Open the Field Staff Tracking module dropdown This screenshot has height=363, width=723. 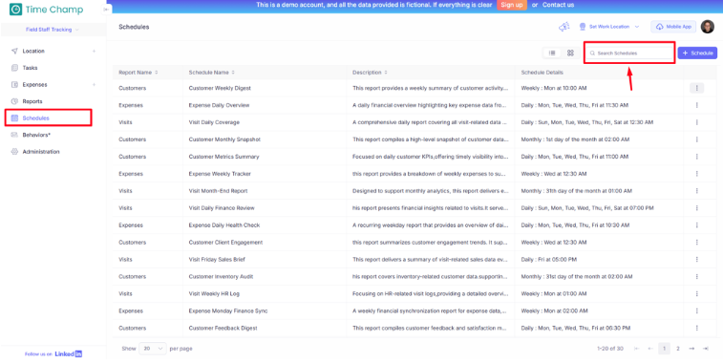point(53,30)
